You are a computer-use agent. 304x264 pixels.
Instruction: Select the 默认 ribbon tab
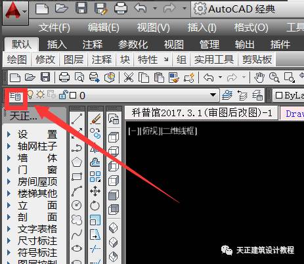(22, 45)
